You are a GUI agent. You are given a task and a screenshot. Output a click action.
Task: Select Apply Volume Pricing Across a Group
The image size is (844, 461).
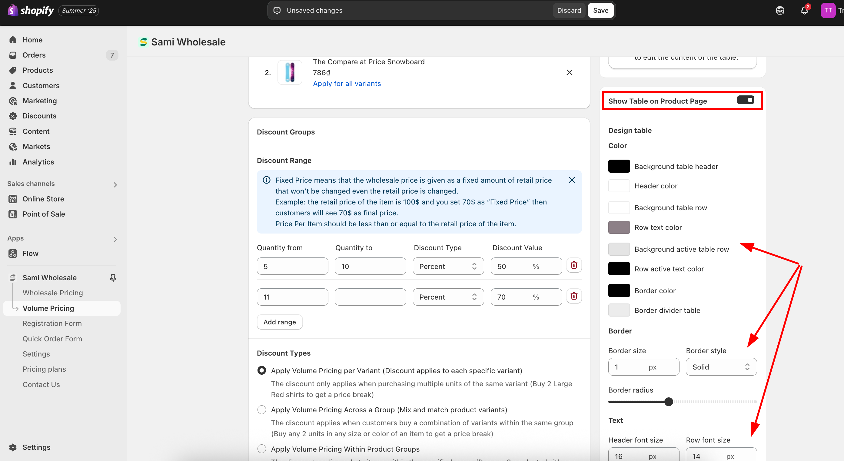point(261,410)
